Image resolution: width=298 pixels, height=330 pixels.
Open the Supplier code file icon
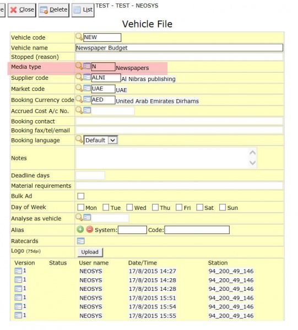(x=87, y=77)
